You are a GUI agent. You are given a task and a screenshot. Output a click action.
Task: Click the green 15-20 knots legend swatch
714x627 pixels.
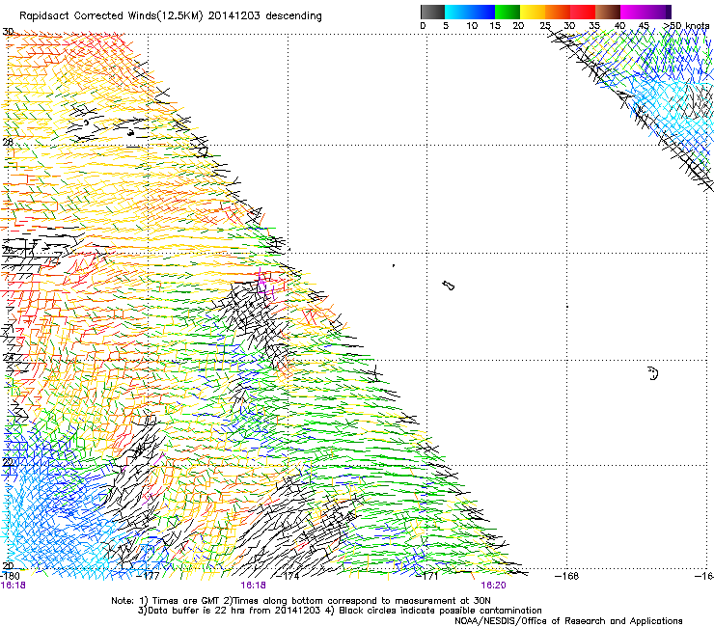point(508,12)
